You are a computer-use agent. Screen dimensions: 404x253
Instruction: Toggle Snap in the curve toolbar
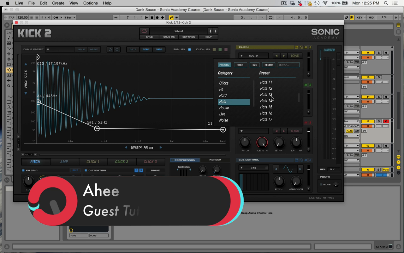tap(146, 49)
